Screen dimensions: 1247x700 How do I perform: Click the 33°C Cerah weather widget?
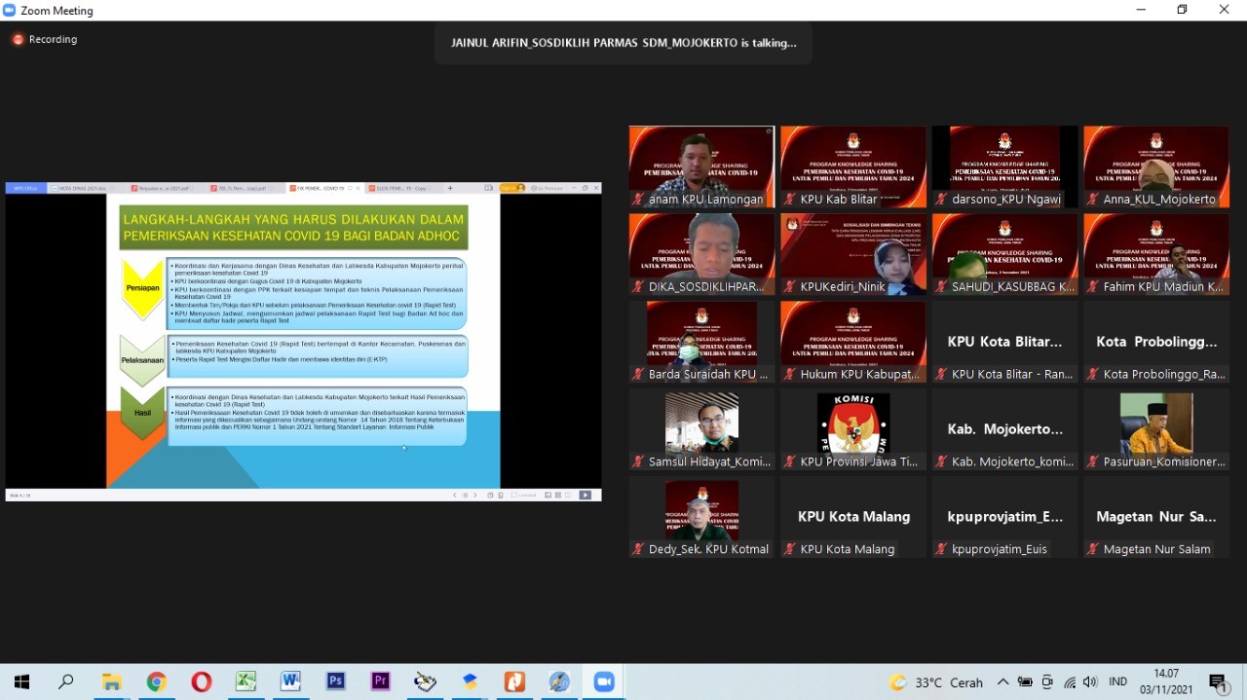click(x=935, y=682)
